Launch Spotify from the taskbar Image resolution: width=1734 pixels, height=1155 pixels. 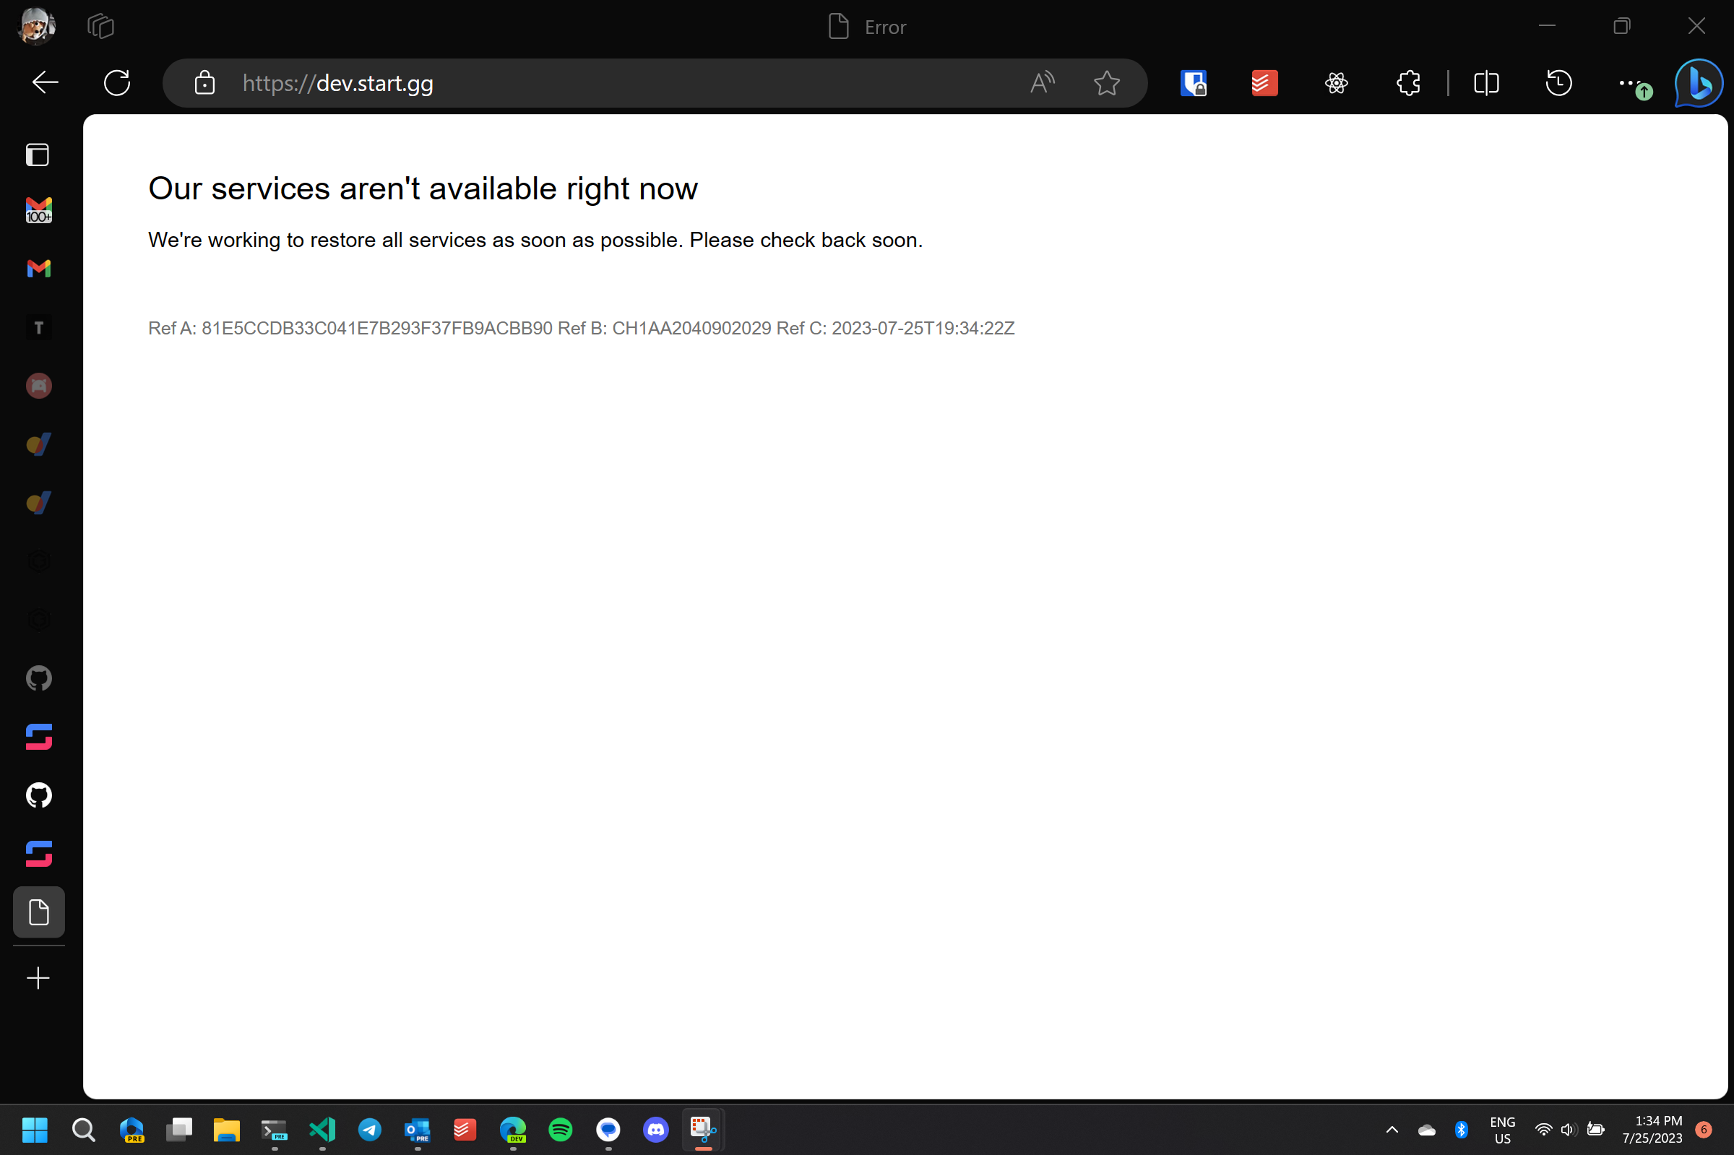560,1130
